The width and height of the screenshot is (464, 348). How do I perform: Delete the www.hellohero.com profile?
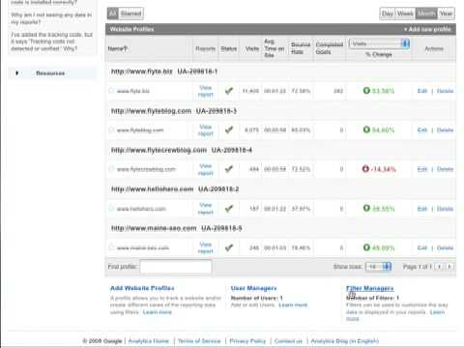click(445, 209)
